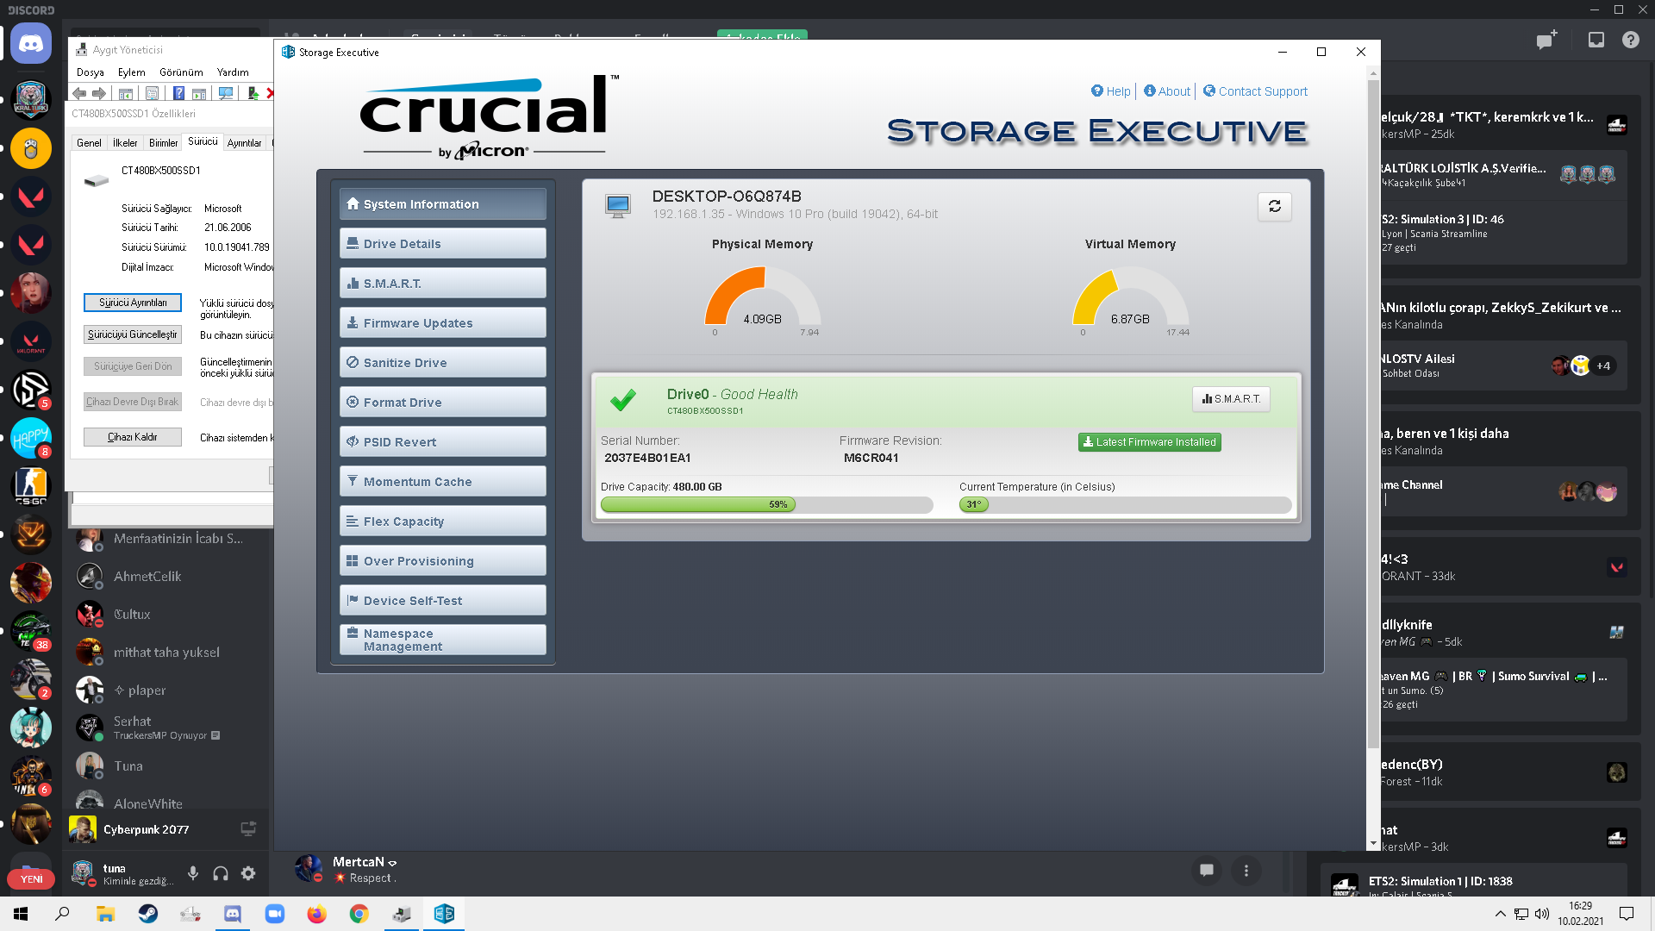The width and height of the screenshot is (1655, 931).
Task: Open the S.M.A.R.T. button for Drive0
Action: [x=1231, y=399]
